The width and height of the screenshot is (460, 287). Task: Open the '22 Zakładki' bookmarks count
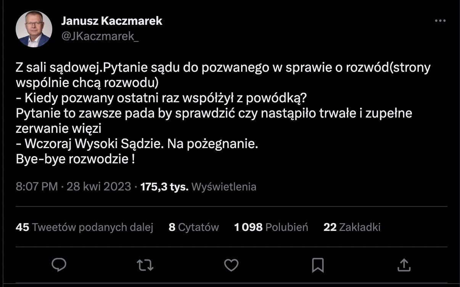(352, 227)
